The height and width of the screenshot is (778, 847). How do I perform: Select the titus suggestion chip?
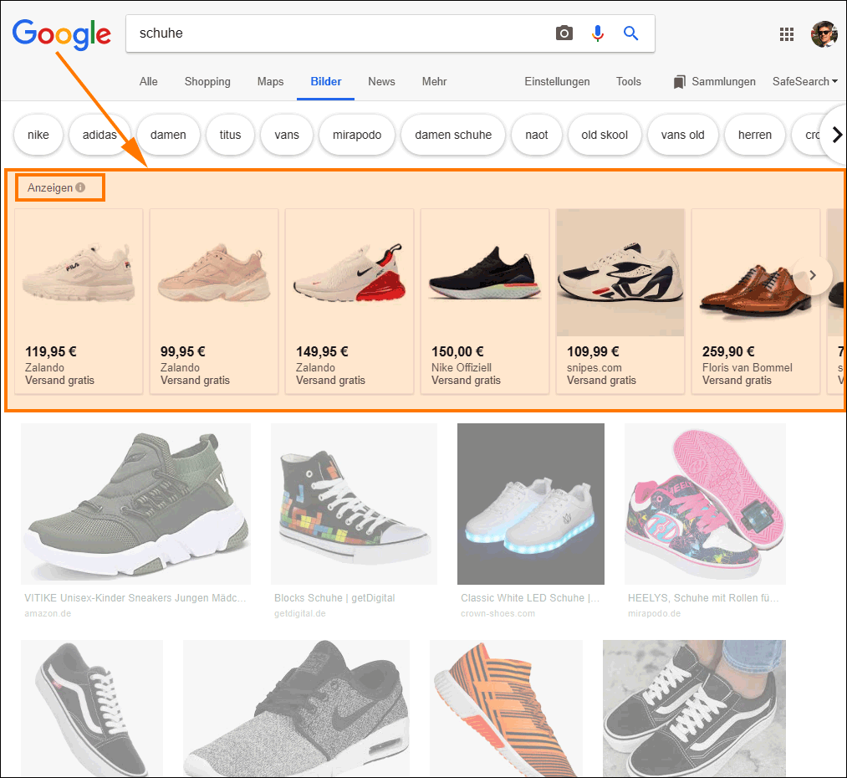(230, 135)
